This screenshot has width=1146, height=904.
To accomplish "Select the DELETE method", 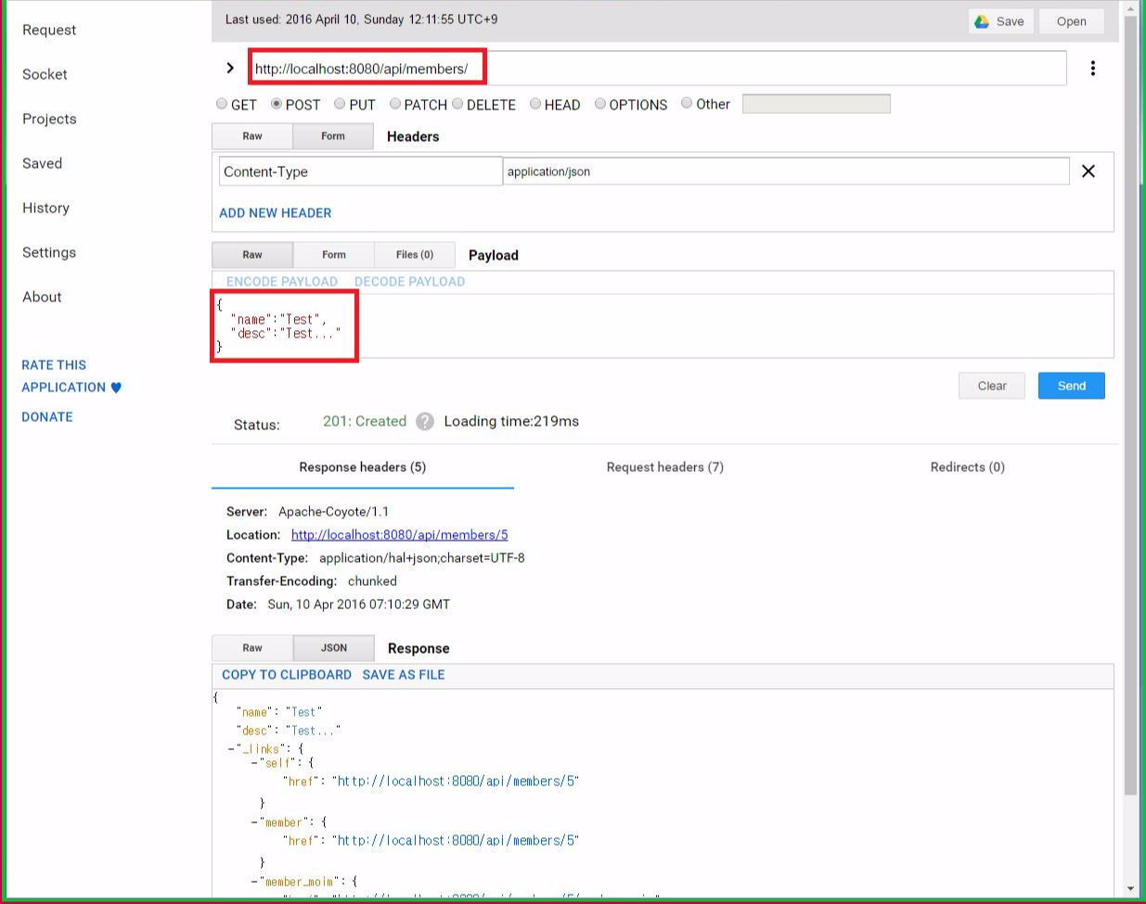I will click(x=457, y=104).
